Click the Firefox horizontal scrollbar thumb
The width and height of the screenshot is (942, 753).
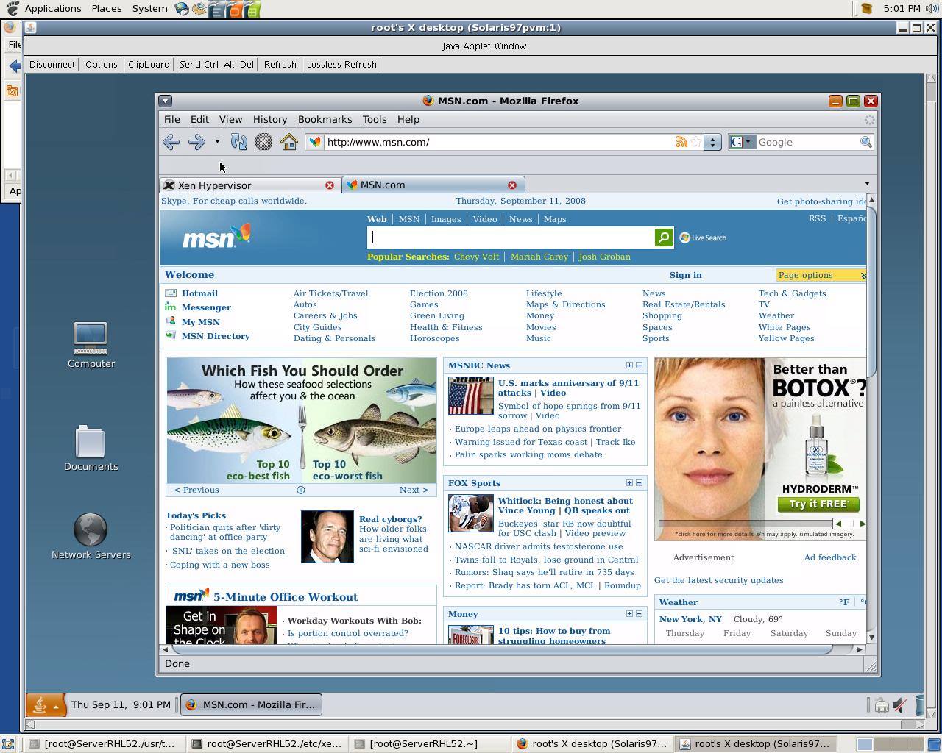coord(501,649)
